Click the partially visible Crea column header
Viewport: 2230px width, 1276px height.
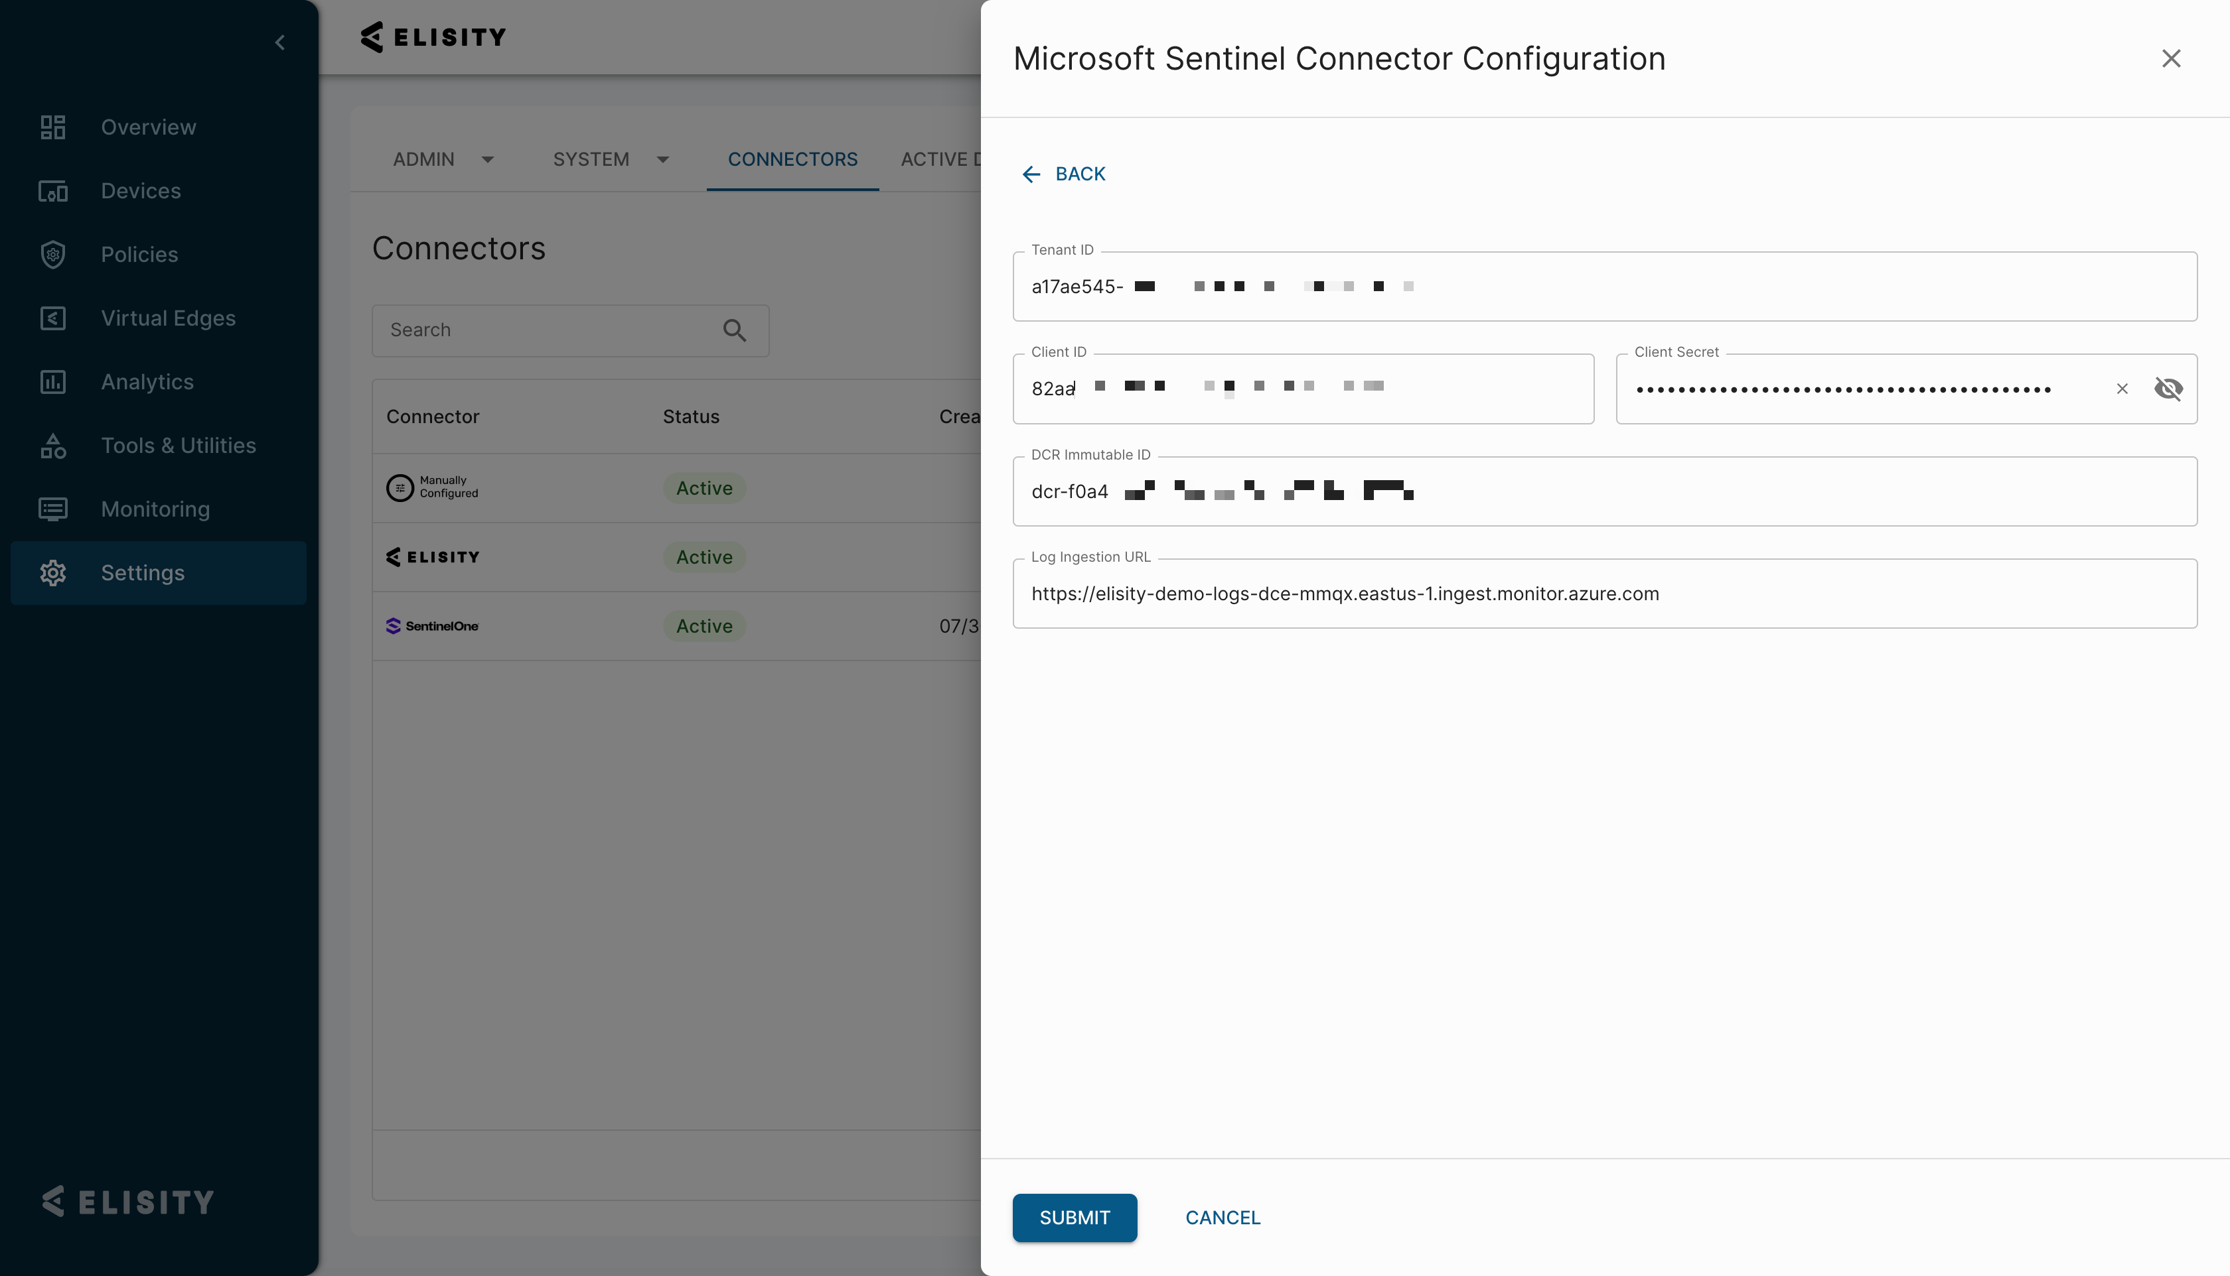[959, 416]
